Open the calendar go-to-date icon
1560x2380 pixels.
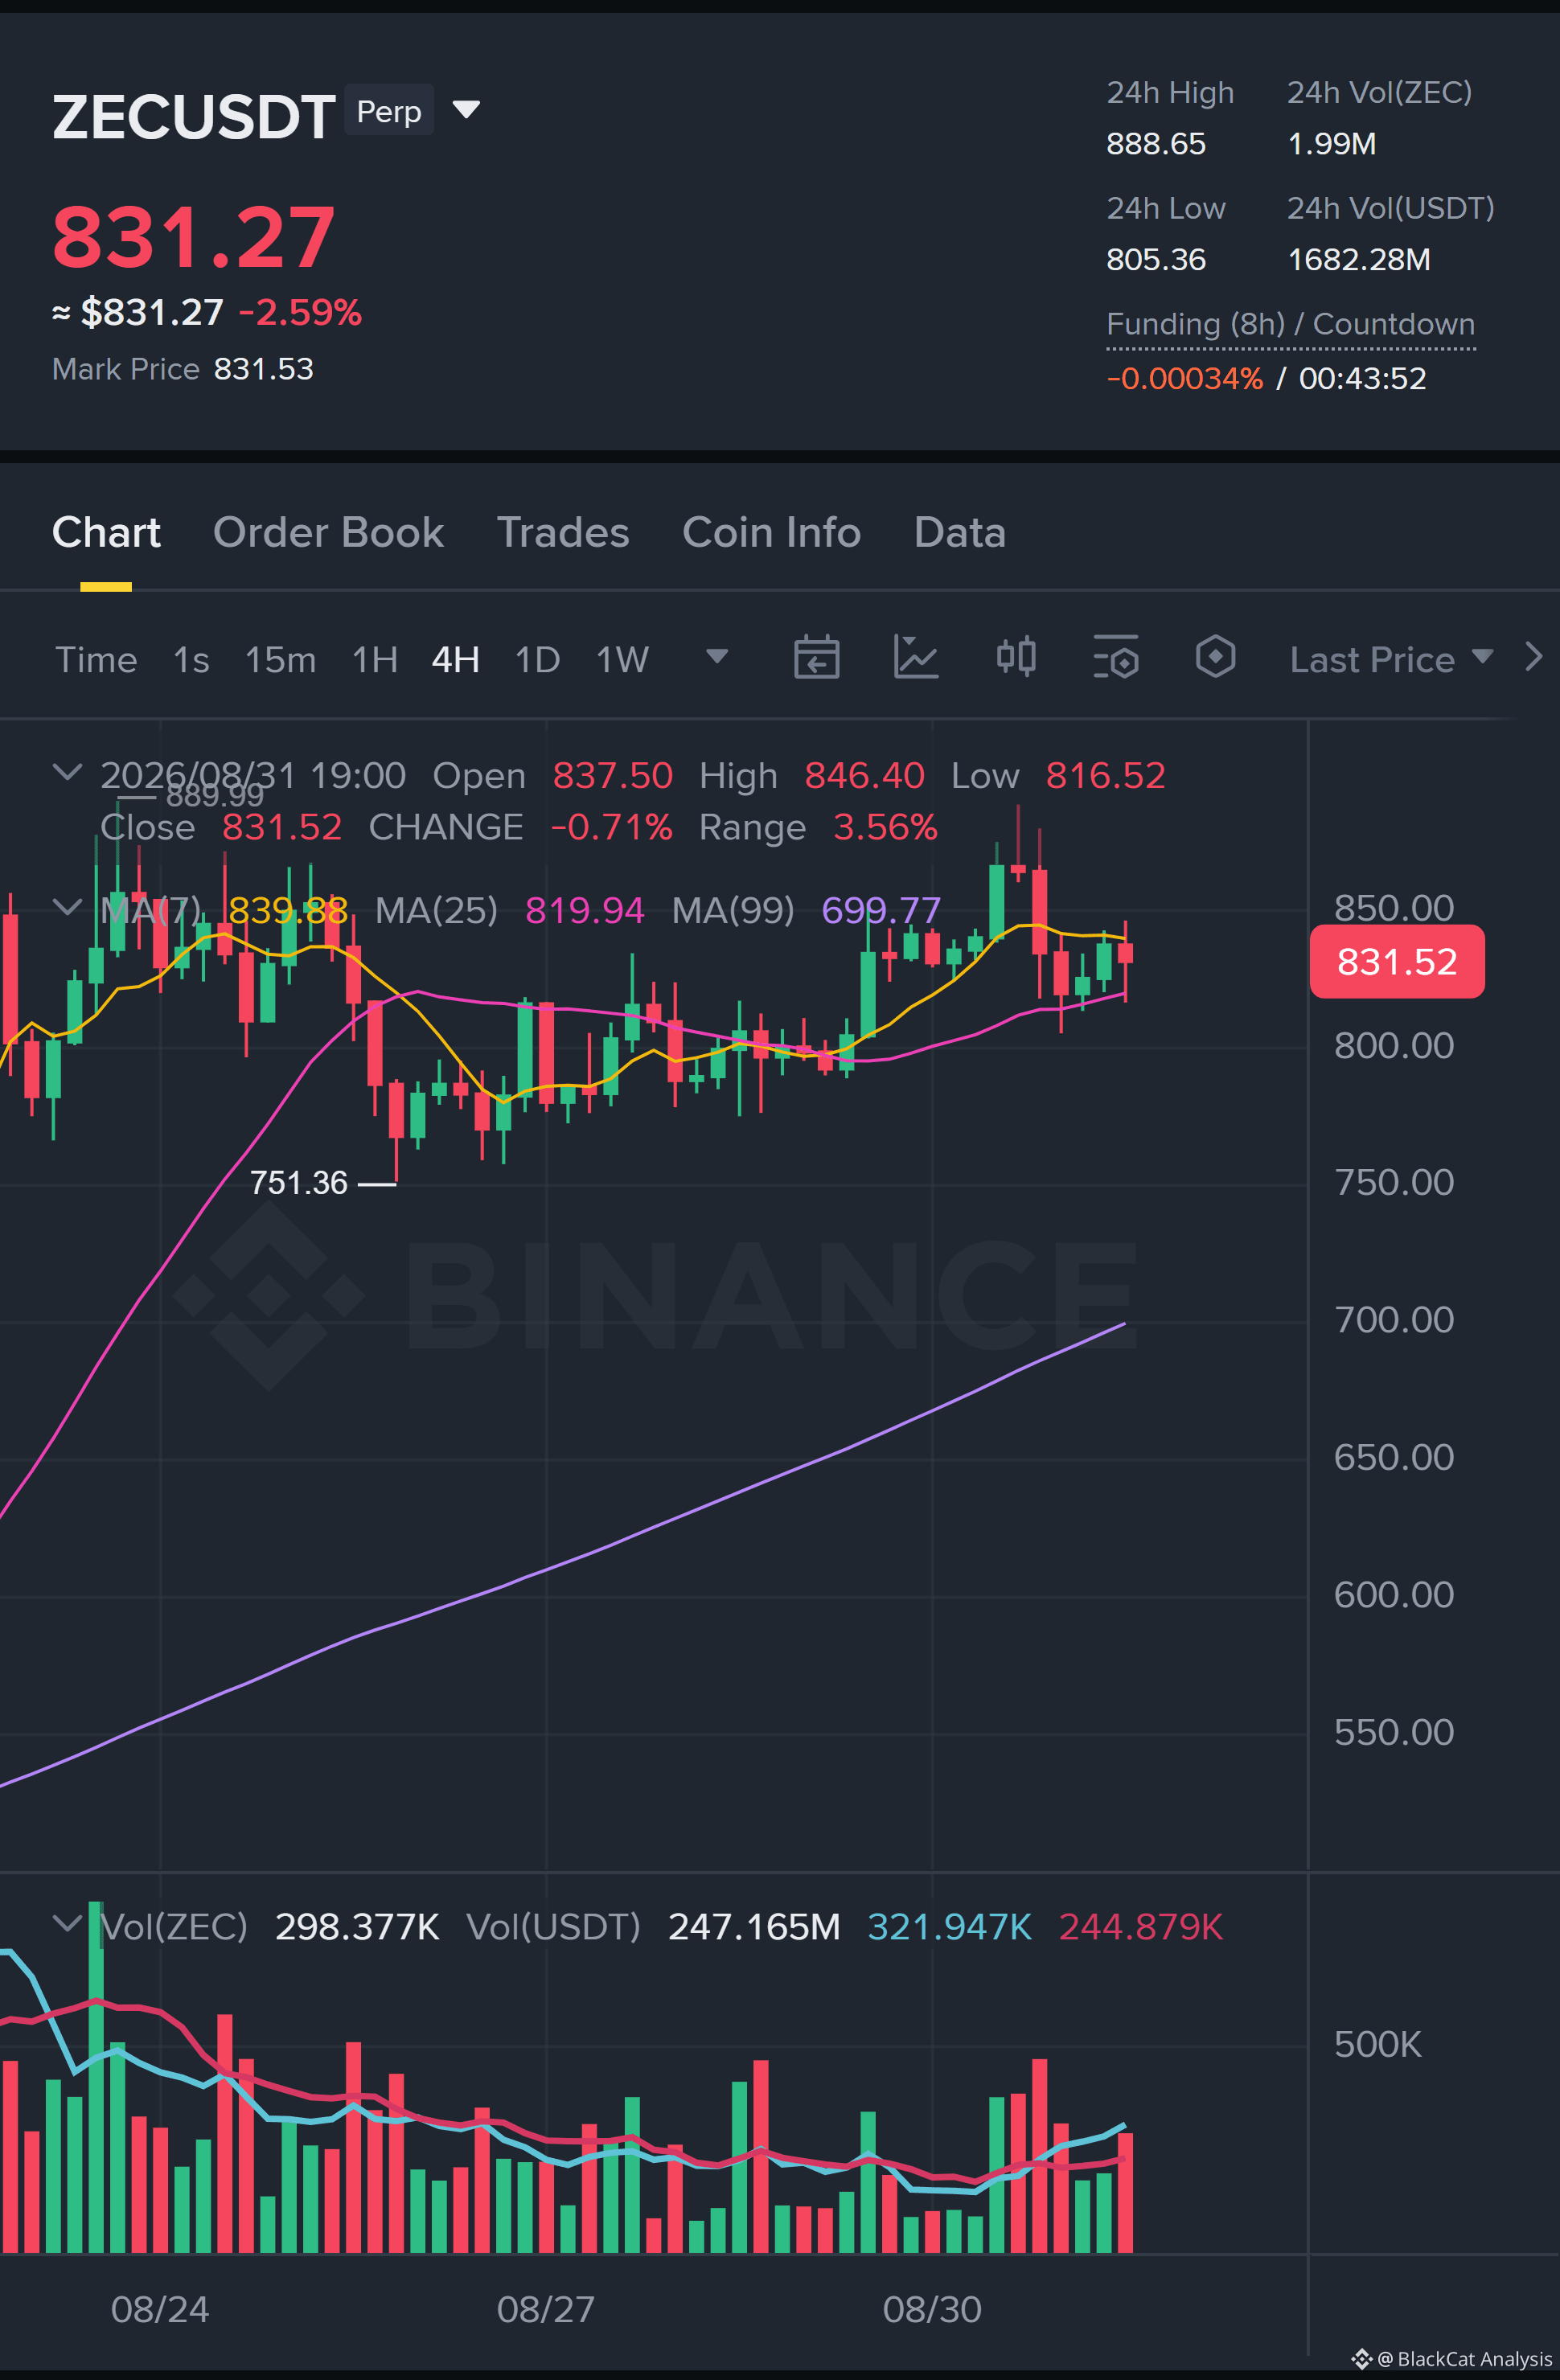tap(816, 658)
